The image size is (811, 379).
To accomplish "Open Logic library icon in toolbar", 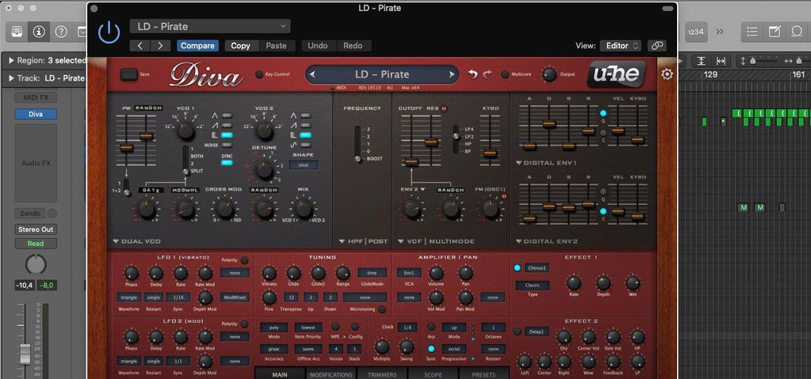I will [x=17, y=32].
